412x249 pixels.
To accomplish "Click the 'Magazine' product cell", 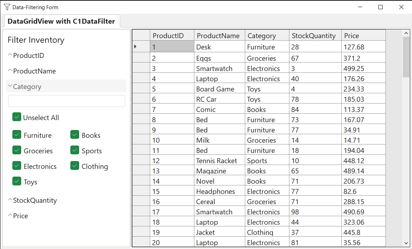I will [x=220, y=170].
